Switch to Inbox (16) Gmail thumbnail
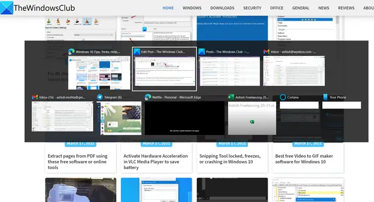The width and height of the screenshot is (374, 202). point(63,117)
